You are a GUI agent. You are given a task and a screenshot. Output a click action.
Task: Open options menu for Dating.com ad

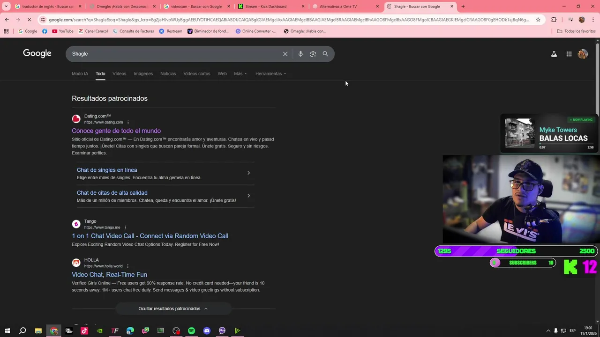128,123
